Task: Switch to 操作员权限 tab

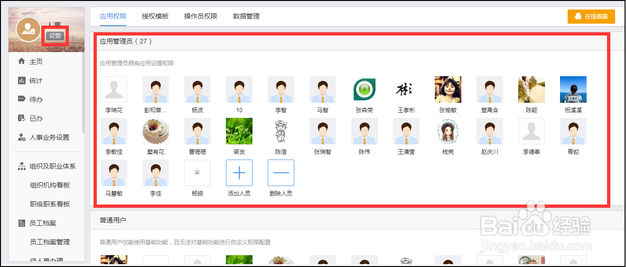Action: (x=201, y=16)
